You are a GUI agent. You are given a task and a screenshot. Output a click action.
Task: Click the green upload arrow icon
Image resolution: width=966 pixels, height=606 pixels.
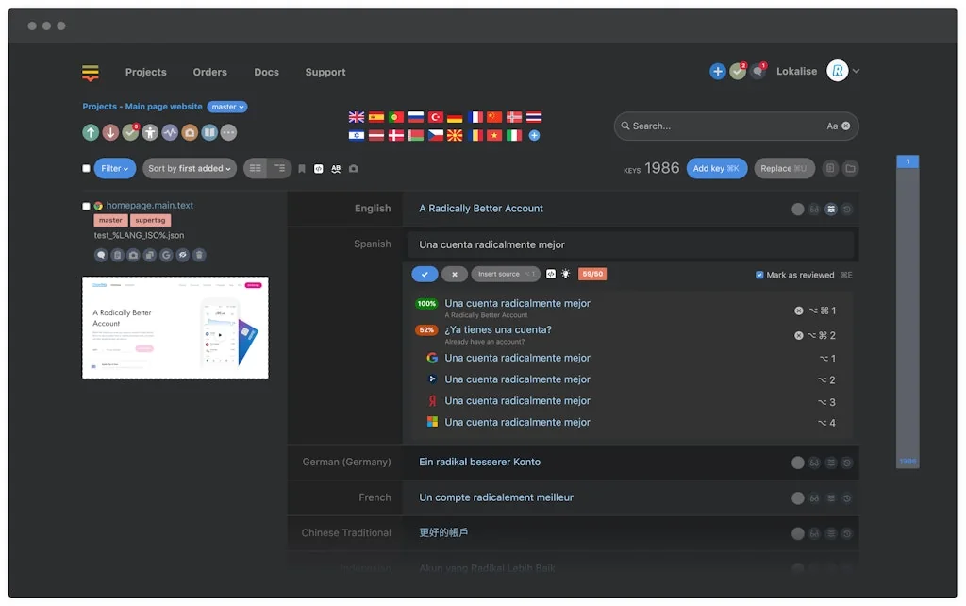click(x=91, y=133)
